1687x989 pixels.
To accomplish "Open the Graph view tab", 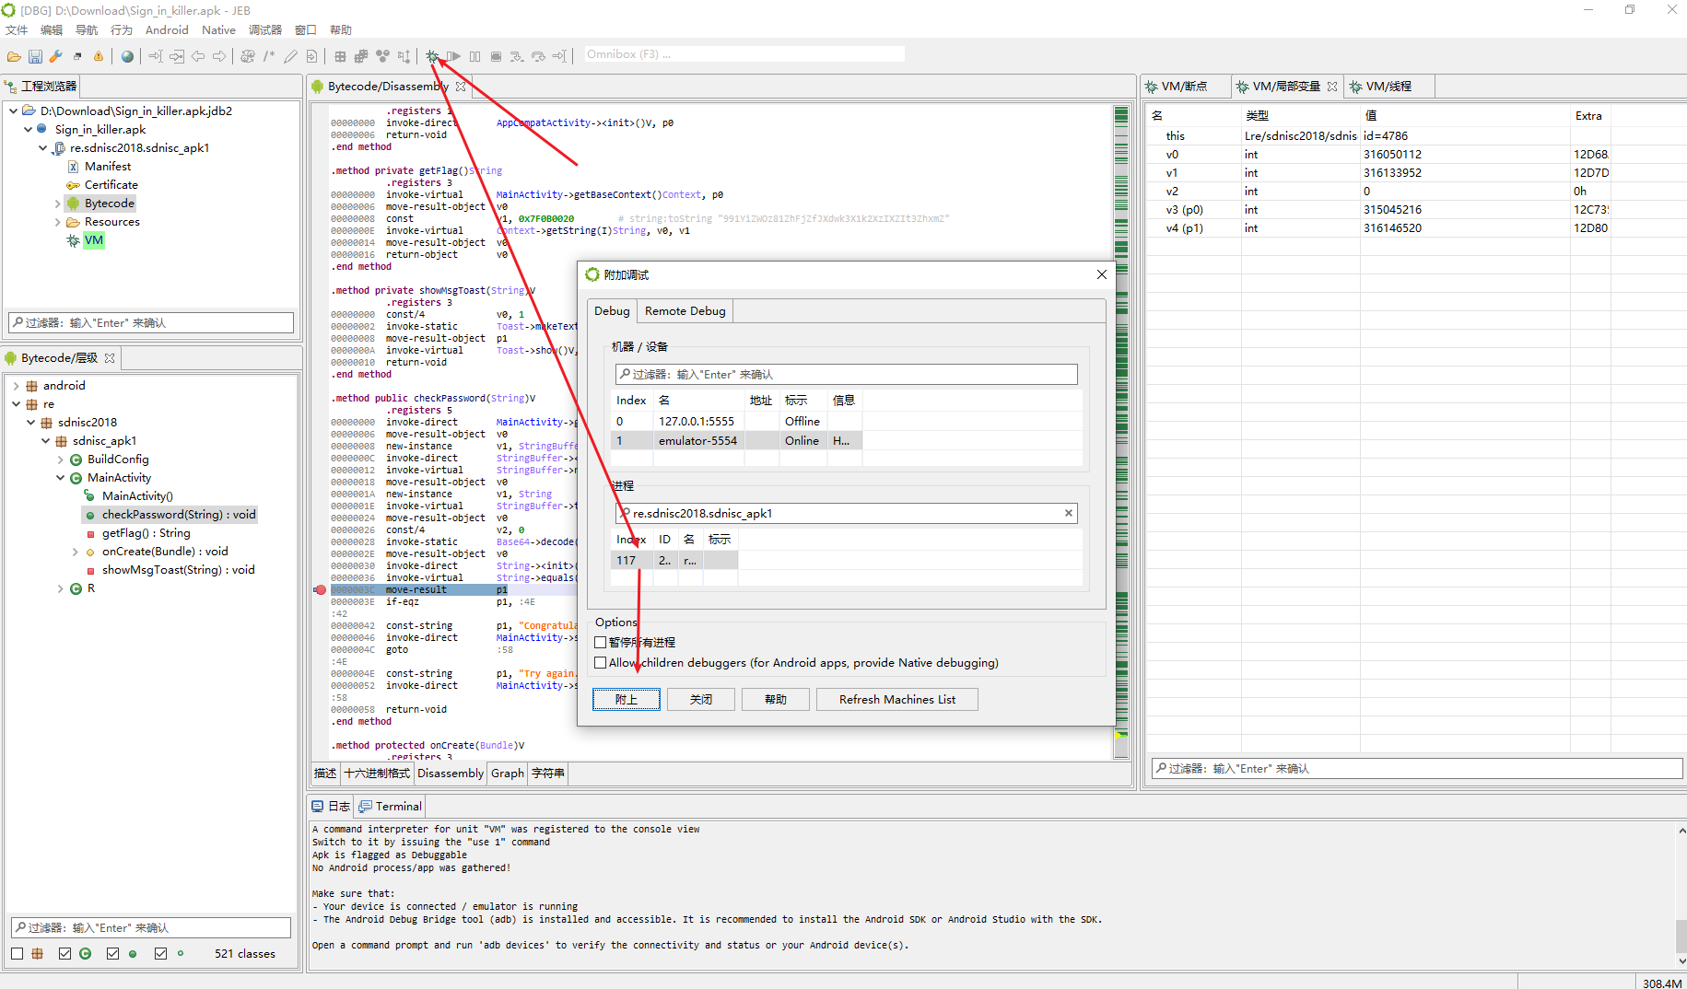I will point(507,774).
